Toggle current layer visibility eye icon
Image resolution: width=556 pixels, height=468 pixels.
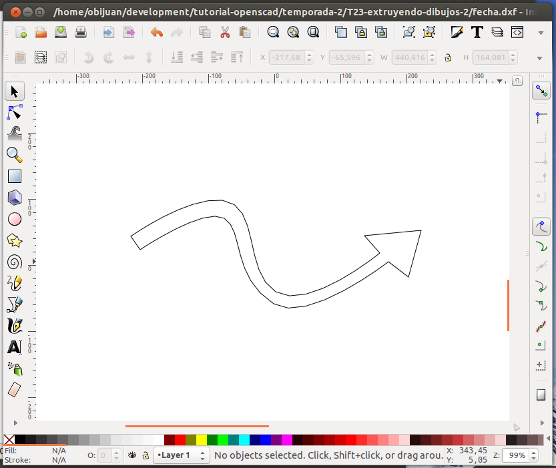coord(132,455)
